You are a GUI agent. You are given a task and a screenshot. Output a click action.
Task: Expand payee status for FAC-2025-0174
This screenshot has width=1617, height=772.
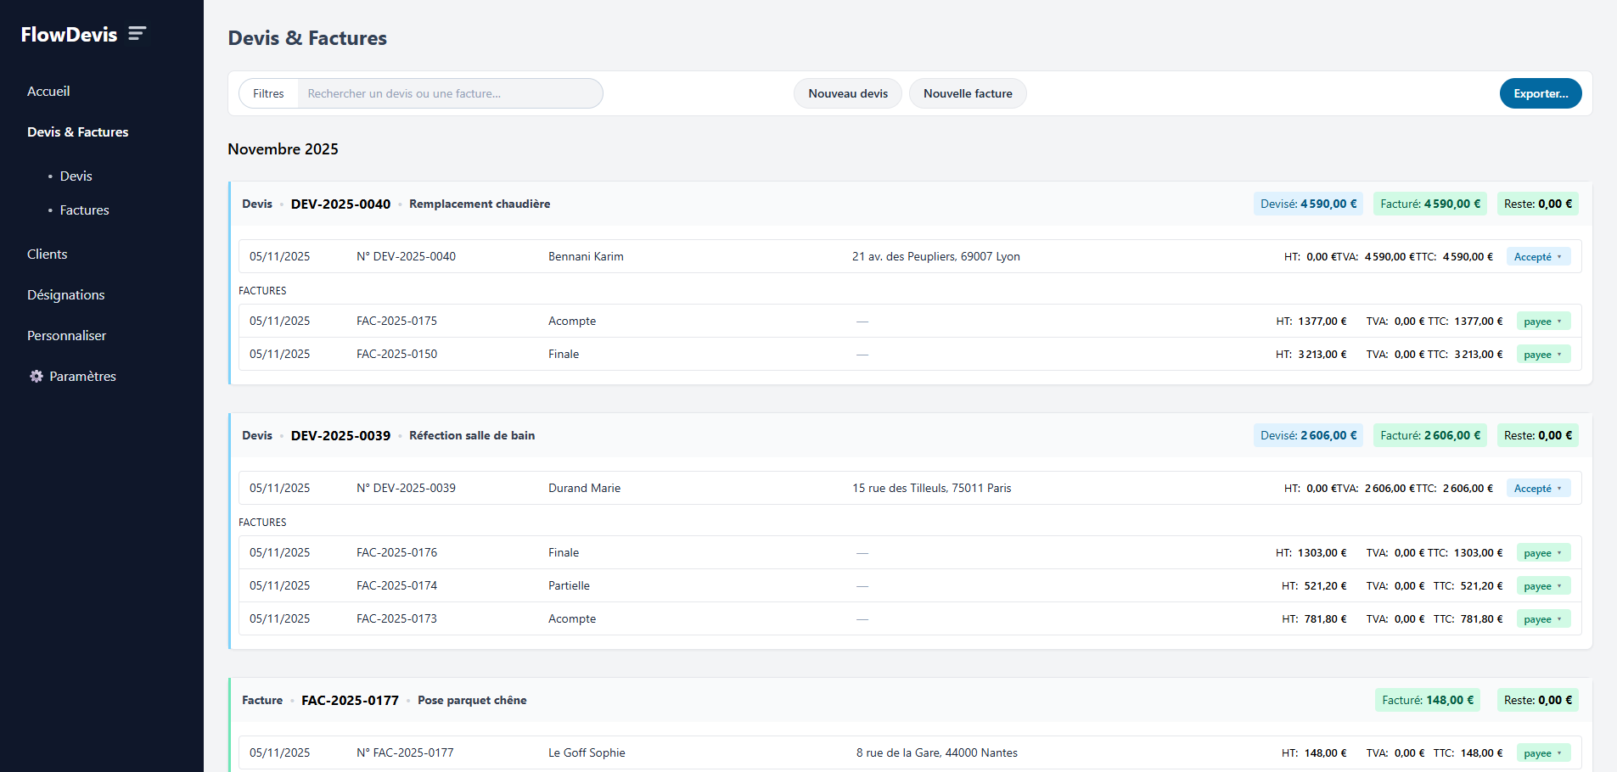(x=1542, y=585)
